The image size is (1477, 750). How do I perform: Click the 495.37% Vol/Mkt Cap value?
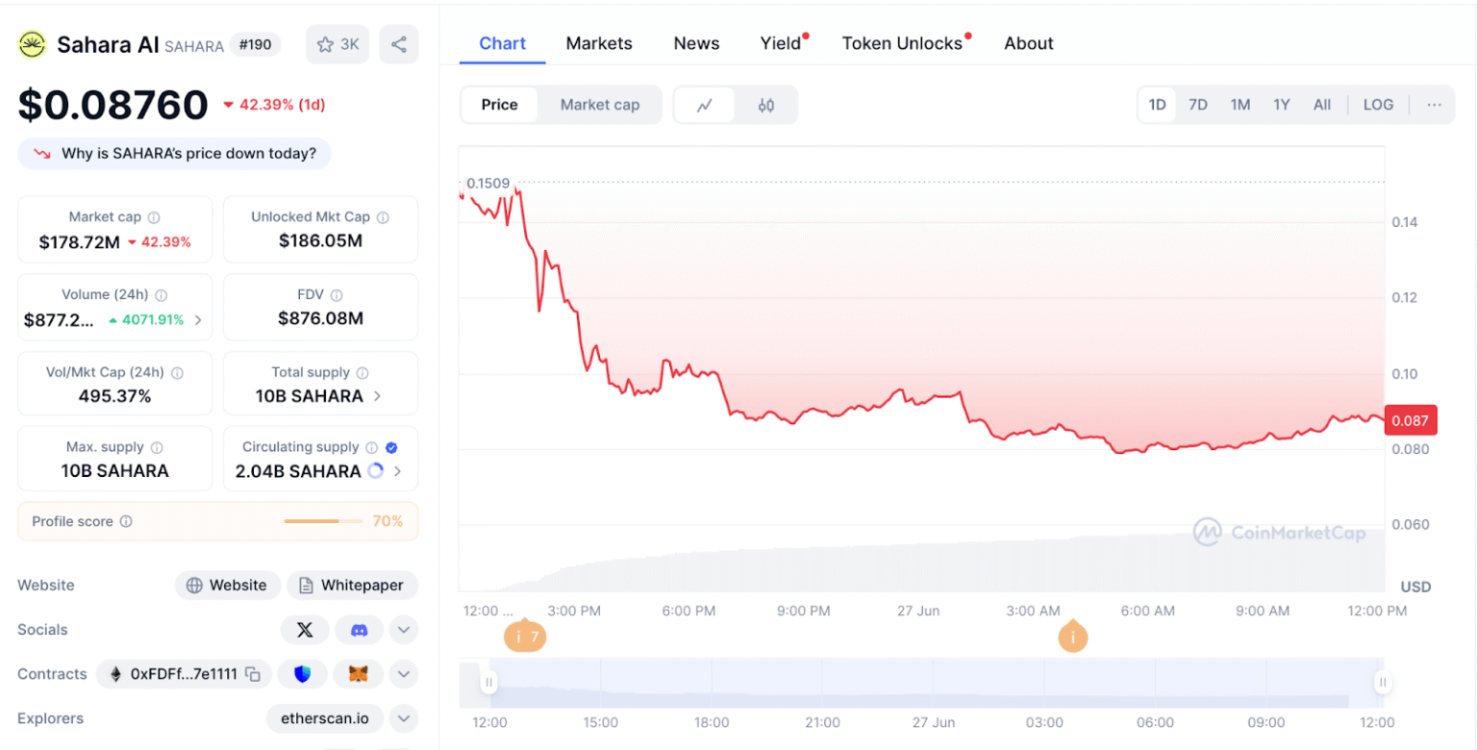pyautogui.click(x=115, y=396)
